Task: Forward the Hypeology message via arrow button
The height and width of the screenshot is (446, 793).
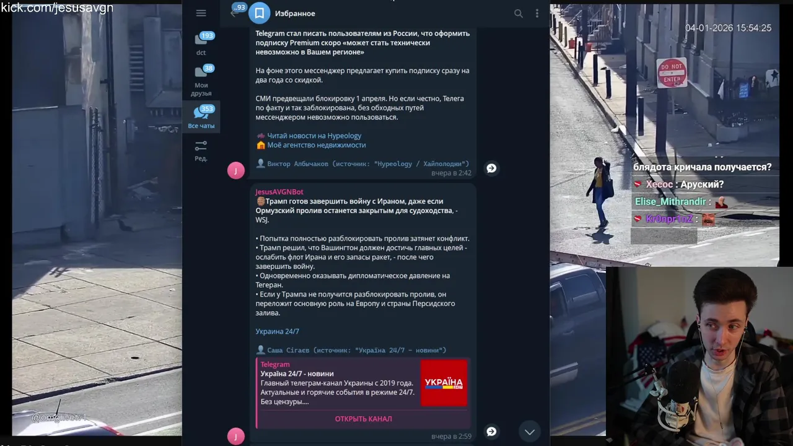Action: coord(491,168)
